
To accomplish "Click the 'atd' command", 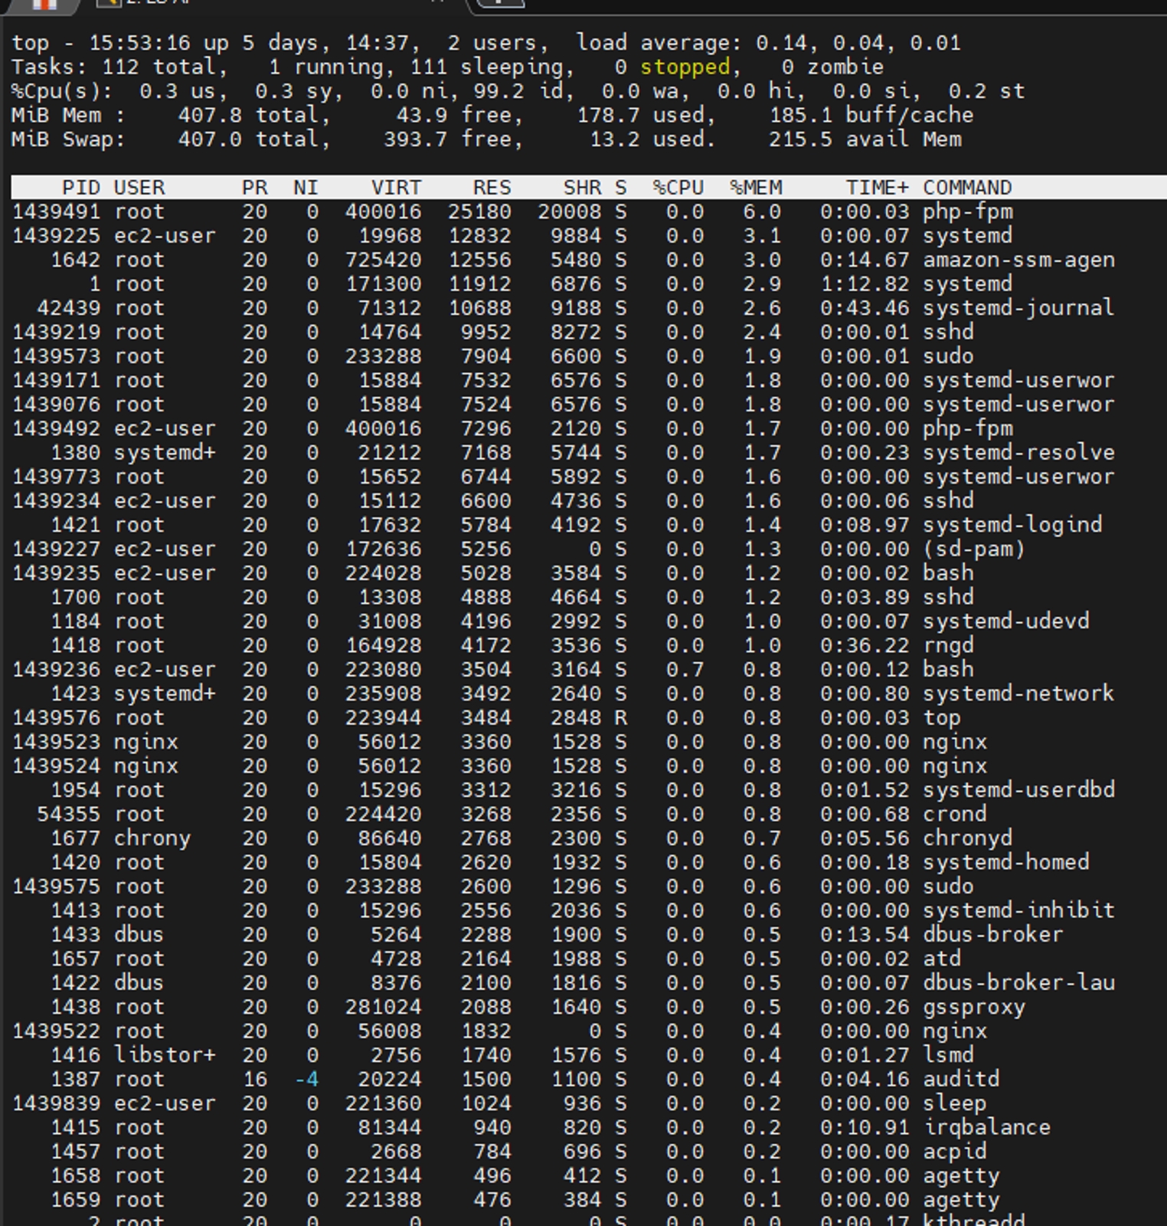I will [x=941, y=959].
